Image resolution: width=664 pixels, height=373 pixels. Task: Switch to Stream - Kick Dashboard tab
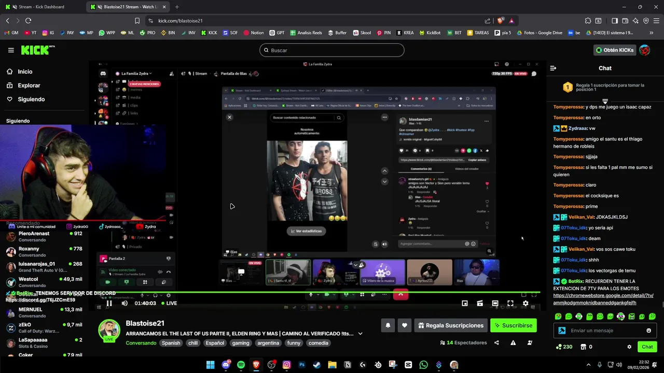pyautogui.click(x=43, y=7)
